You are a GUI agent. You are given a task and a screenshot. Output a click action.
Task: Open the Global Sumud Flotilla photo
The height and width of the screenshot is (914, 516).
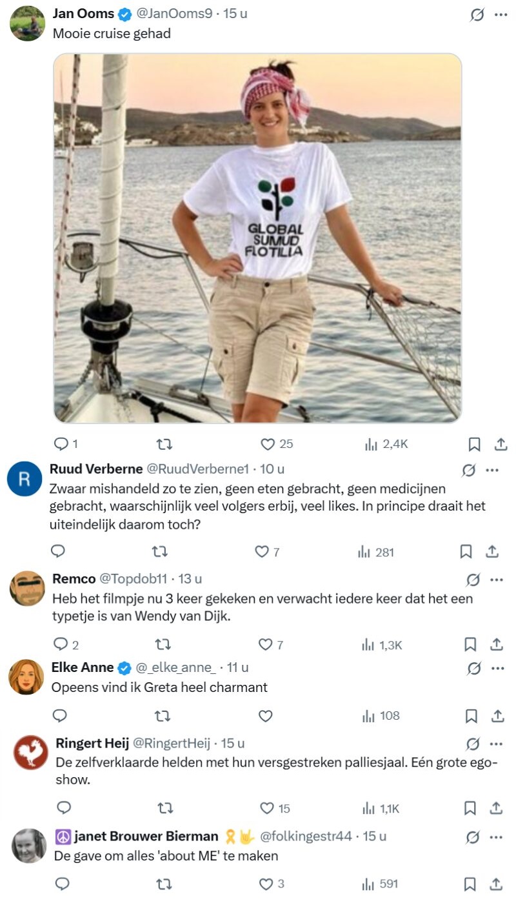(257, 238)
